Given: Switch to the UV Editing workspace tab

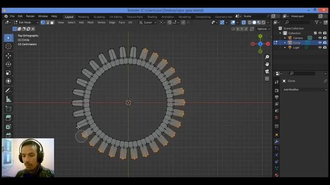Looking at the screenshot, I should click(115, 17).
